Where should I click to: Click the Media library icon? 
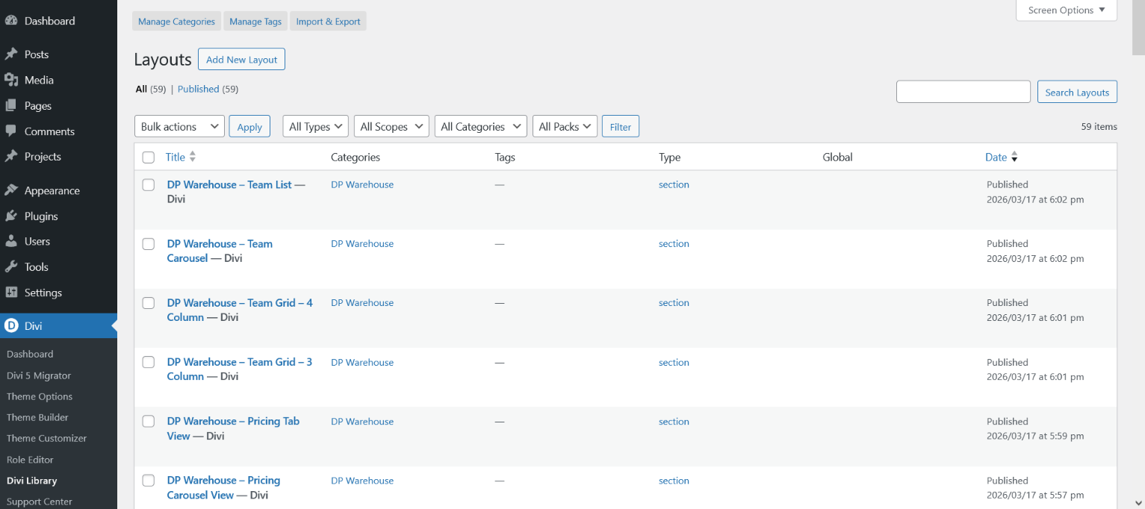(11, 80)
